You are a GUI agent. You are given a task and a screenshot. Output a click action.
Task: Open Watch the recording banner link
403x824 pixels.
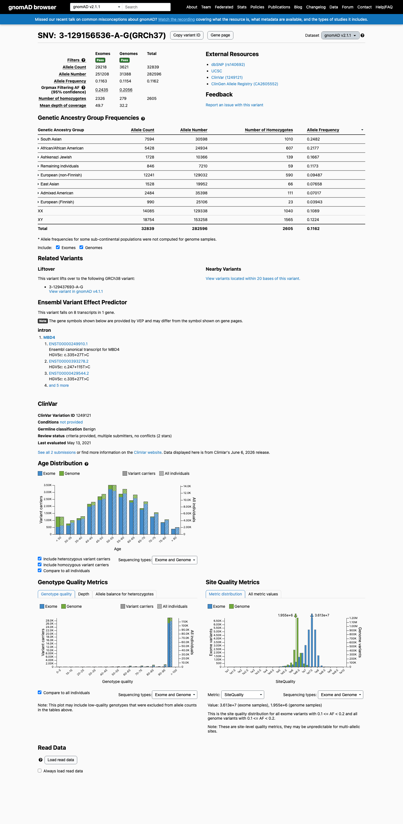[x=176, y=20]
